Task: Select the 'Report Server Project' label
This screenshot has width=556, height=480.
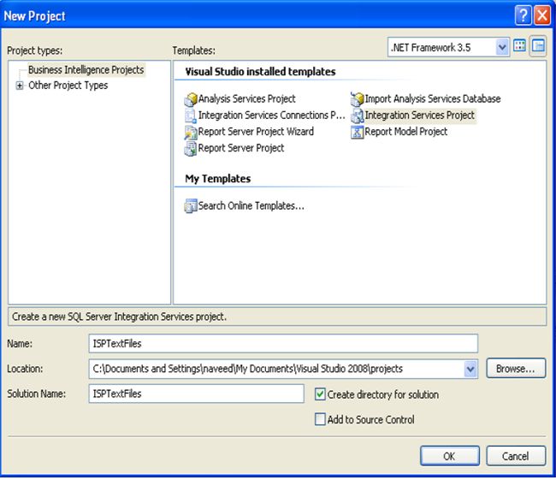Action: click(241, 148)
